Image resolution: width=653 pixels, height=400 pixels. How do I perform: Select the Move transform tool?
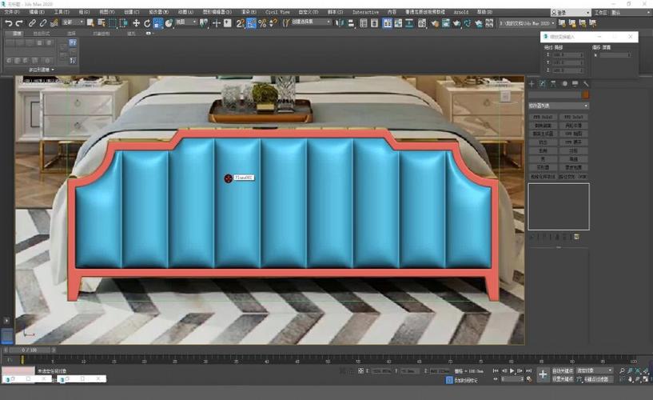coord(136,23)
